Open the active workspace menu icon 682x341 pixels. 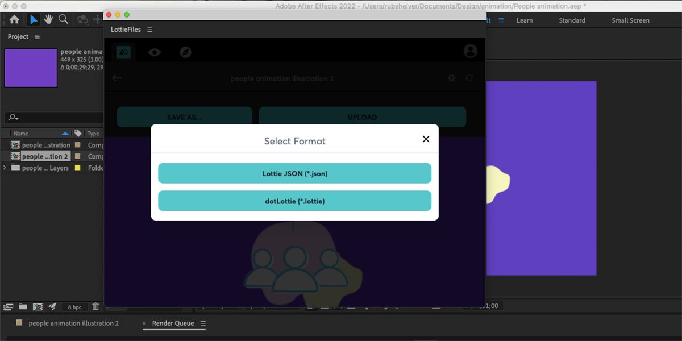click(x=501, y=20)
